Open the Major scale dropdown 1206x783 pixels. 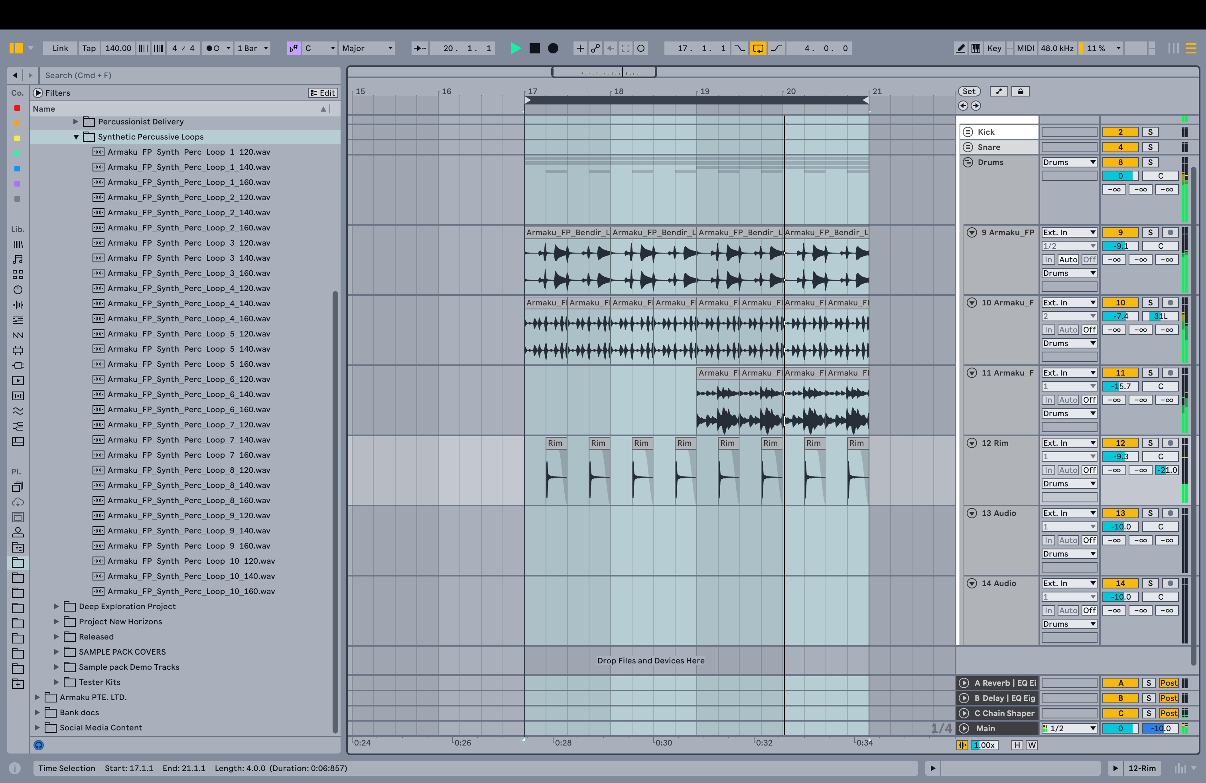click(x=367, y=48)
